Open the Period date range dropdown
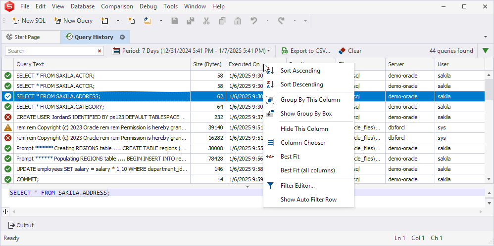The image size is (494, 246). point(192,51)
